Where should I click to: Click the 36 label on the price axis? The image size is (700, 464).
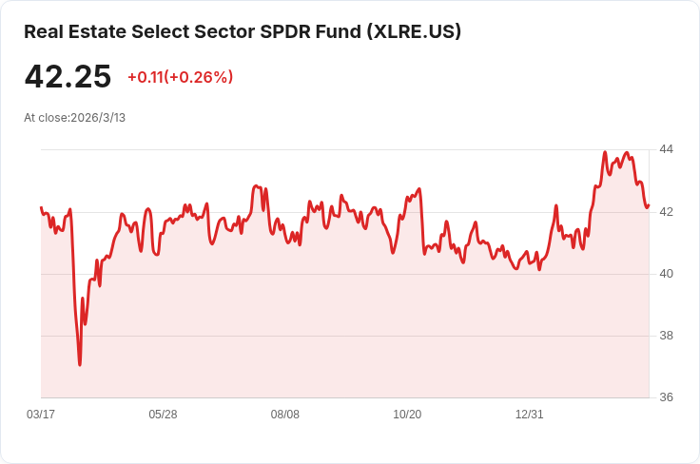(666, 397)
